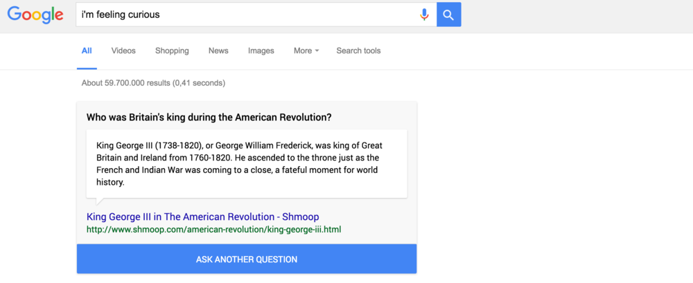Switch to the Videos tab
This screenshot has height=283, width=693.
pos(123,51)
